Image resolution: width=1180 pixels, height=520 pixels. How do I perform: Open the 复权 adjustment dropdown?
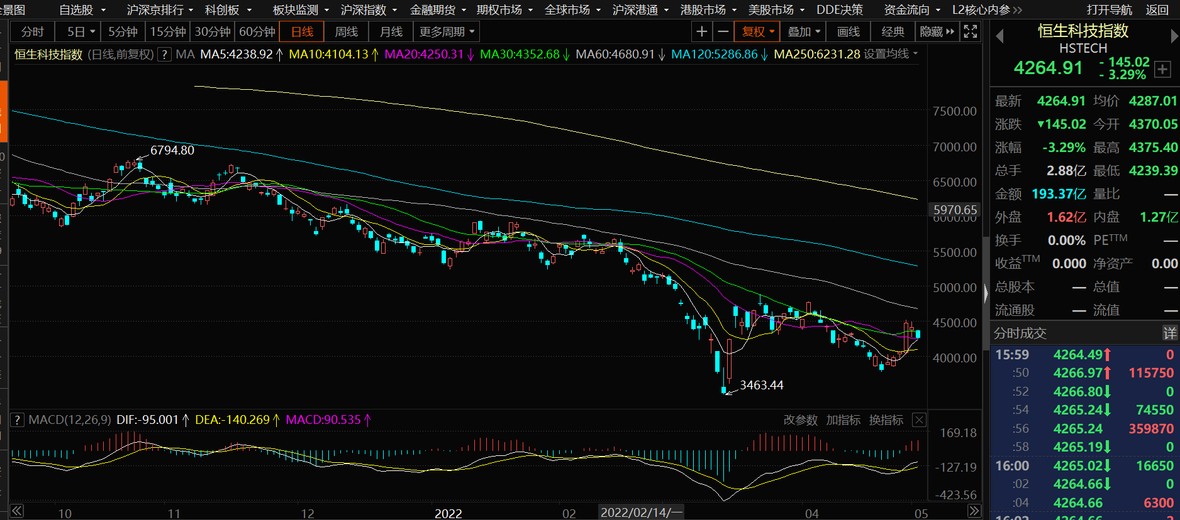click(758, 31)
